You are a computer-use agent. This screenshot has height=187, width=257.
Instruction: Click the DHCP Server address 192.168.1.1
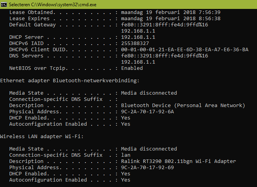tap(138, 37)
